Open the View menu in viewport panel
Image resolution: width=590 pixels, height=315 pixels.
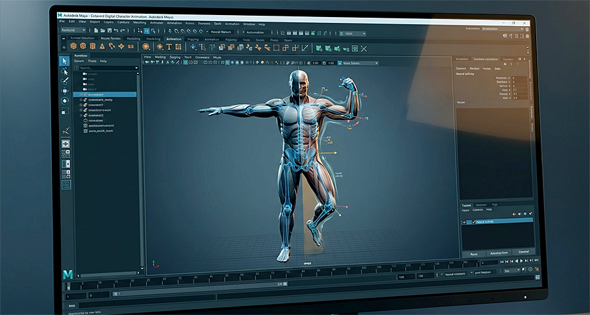pos(147,57)
